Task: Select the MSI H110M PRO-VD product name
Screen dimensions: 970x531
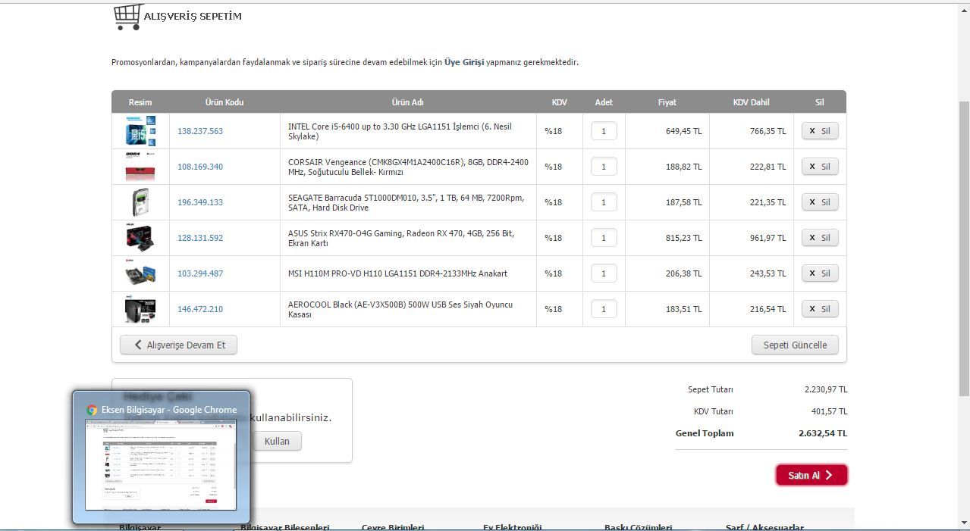Action: [397, 273]
